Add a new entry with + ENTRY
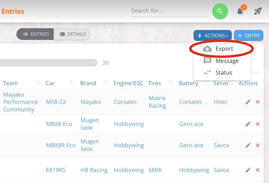This screenshot has width=269, height=183. click(248, 35)
